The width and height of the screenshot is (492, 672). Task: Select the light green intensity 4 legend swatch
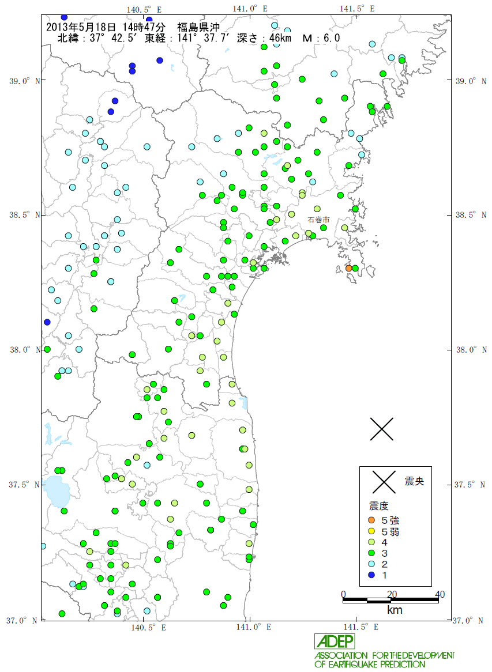[371, 542]
